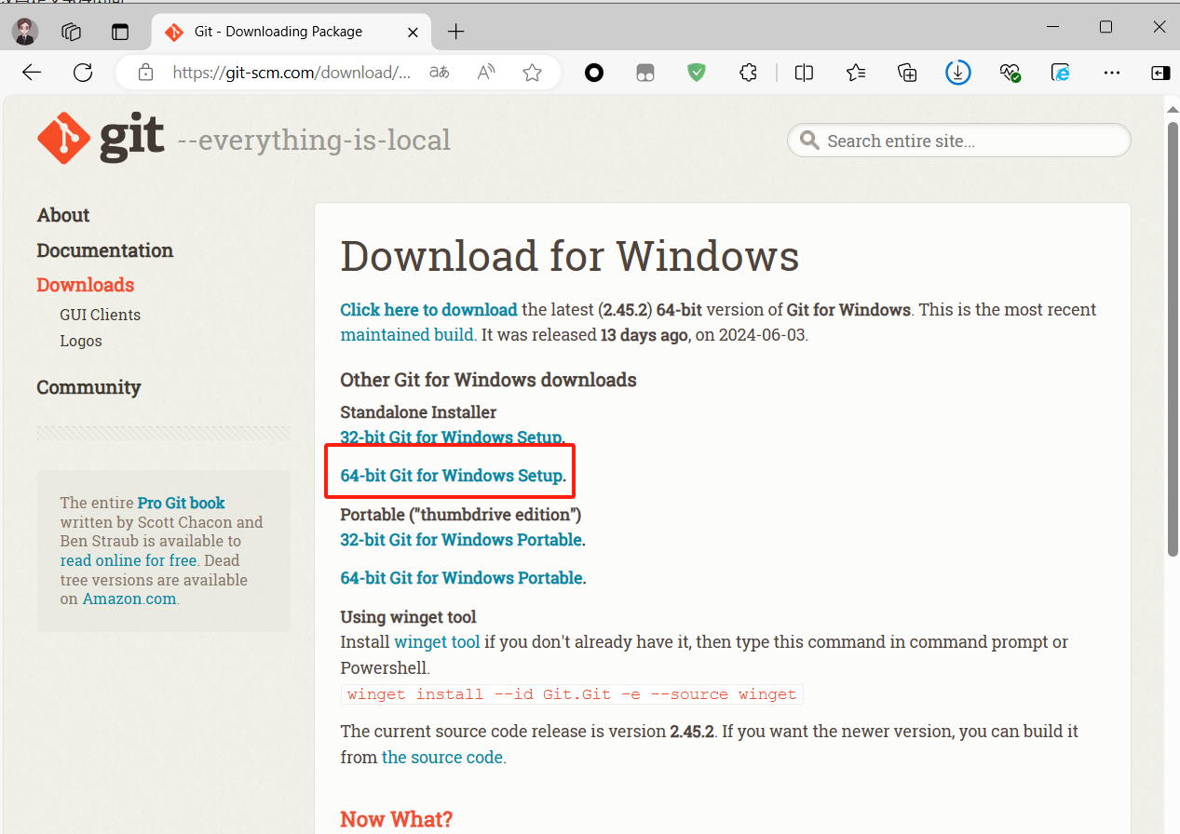This screenshot has width=1180, height=834.
Task: Click the green shield extension icon
Action: pos(697,73)
